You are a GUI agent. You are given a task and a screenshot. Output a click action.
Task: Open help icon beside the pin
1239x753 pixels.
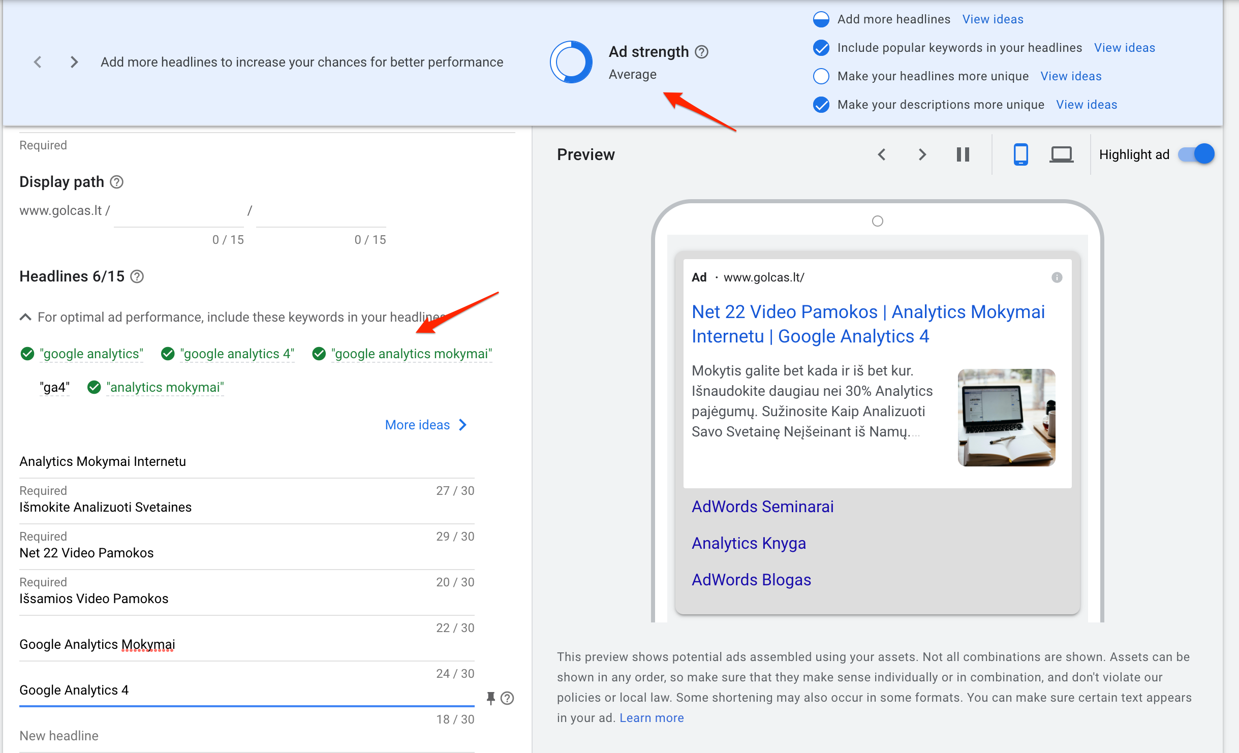coord(507,699)
